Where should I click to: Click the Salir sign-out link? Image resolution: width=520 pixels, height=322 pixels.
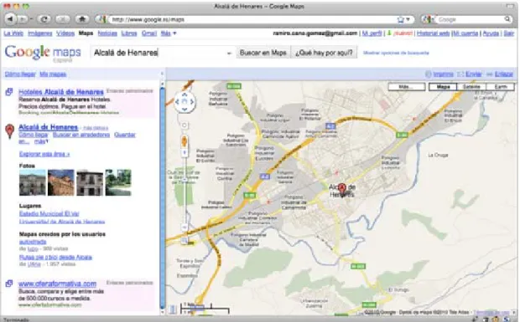(x=509, y=33)
